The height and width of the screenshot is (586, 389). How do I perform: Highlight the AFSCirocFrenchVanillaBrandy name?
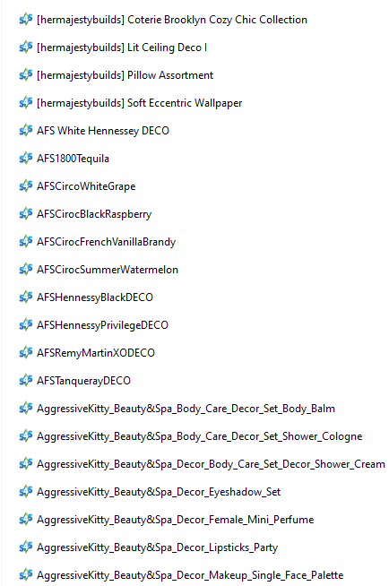106,242
